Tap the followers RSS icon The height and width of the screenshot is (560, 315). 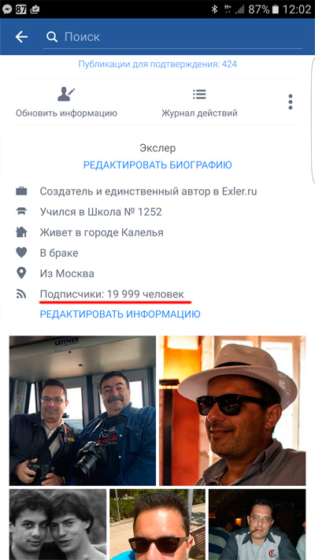(21, 294)
